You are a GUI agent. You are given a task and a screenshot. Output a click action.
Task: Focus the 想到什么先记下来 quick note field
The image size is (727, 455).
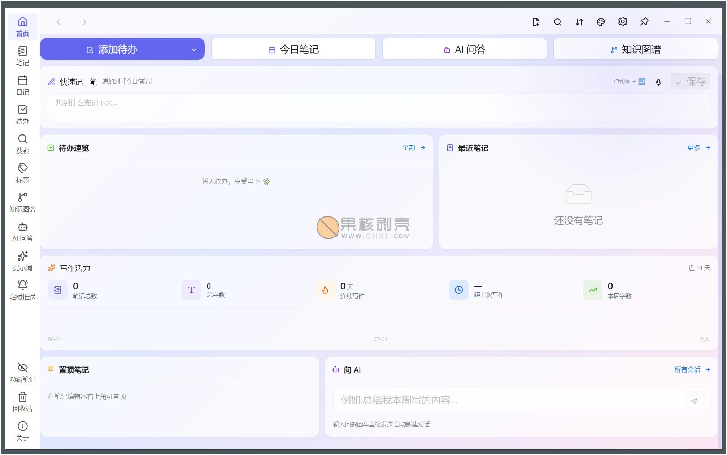379,107
